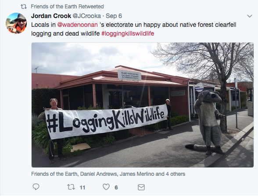
Task: Retweet this post using the retweet icon
Action: pyautogui.click(x=71, y=187)
